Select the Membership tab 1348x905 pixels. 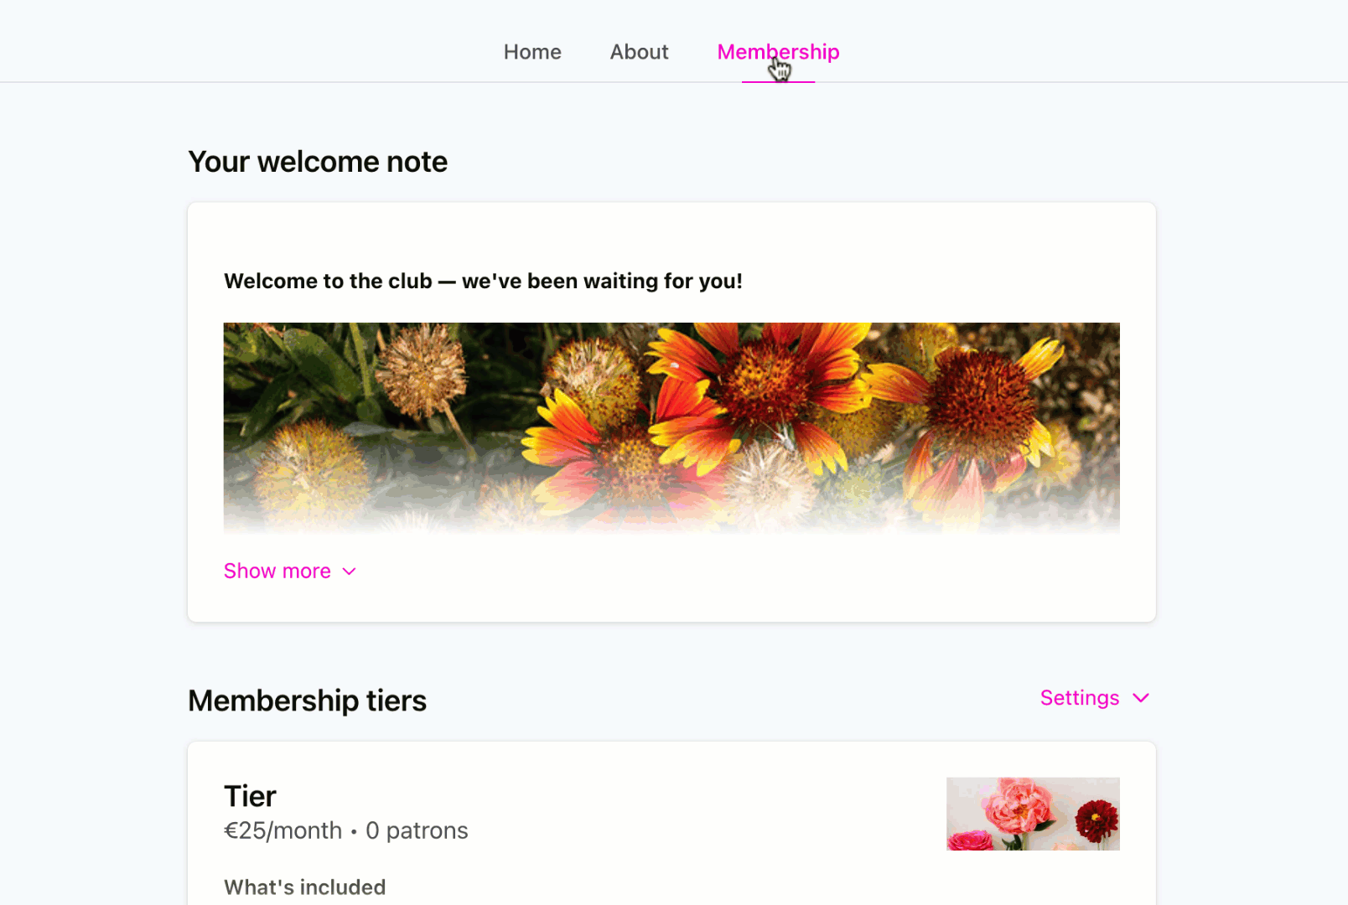[778, 52]
